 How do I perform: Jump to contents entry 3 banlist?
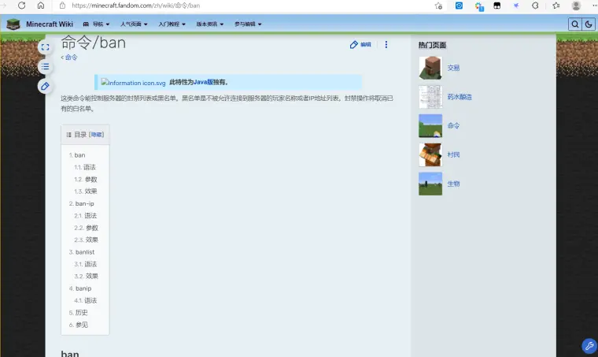(x=82, y=252)
